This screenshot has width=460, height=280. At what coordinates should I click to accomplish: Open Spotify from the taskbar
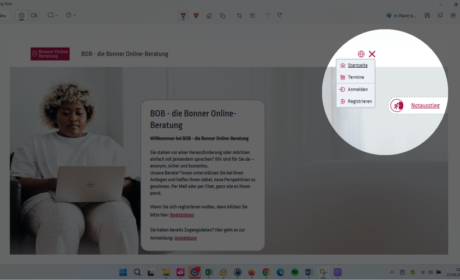(295, 272)
